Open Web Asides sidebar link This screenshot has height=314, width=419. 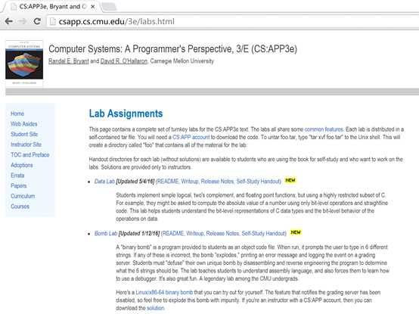pyautogui.click(x=23, y=124)
